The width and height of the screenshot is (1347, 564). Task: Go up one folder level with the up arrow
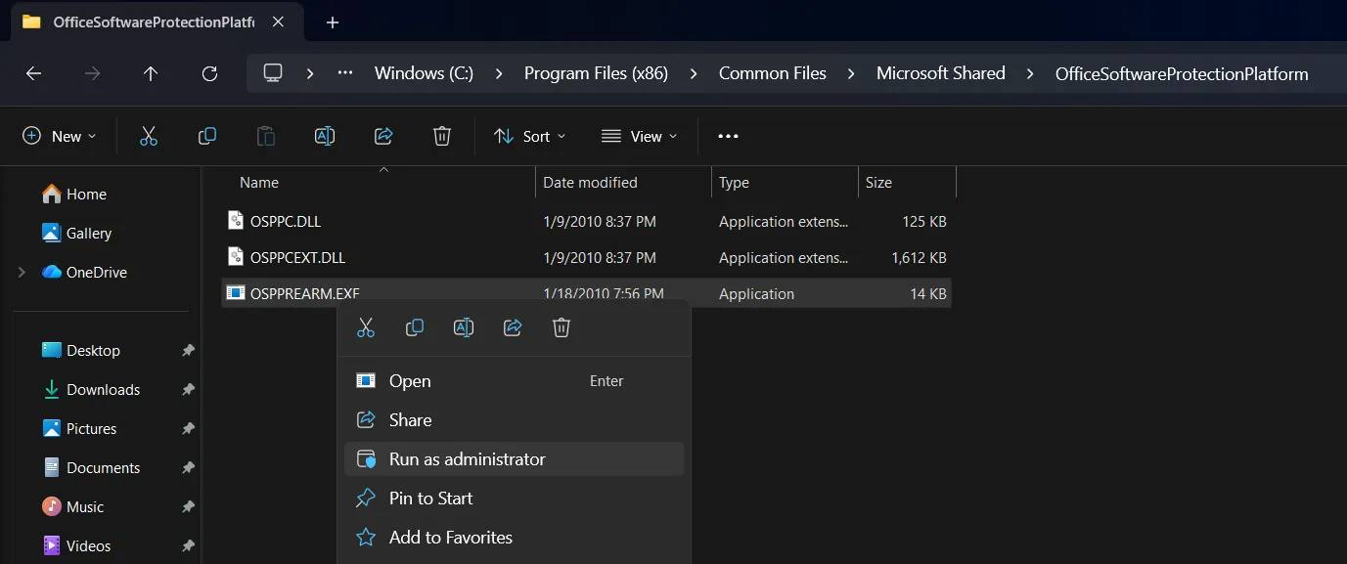(x=151, y=73)
